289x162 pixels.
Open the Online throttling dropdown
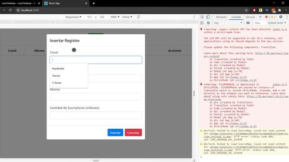click(x=127, y=17)
